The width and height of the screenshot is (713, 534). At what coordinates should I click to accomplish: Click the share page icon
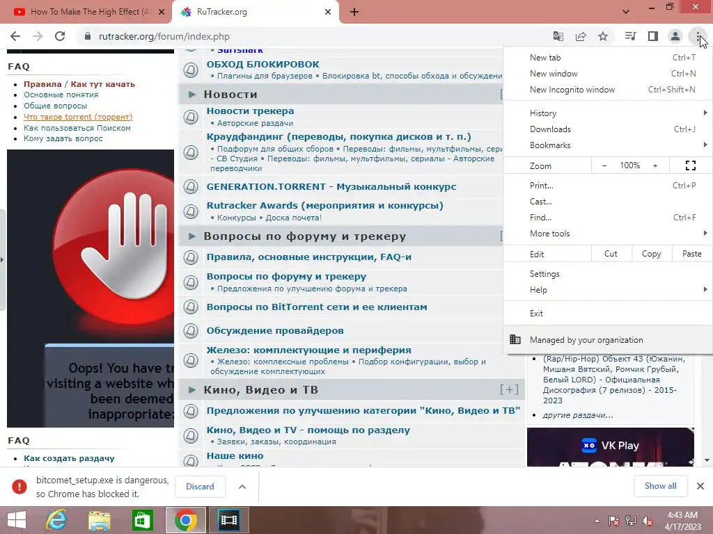[x=581, y=36]
